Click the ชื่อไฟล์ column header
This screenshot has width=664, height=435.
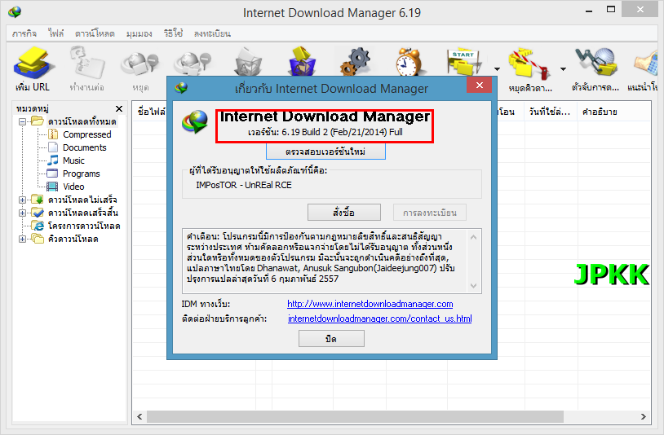tap(150, 112)
